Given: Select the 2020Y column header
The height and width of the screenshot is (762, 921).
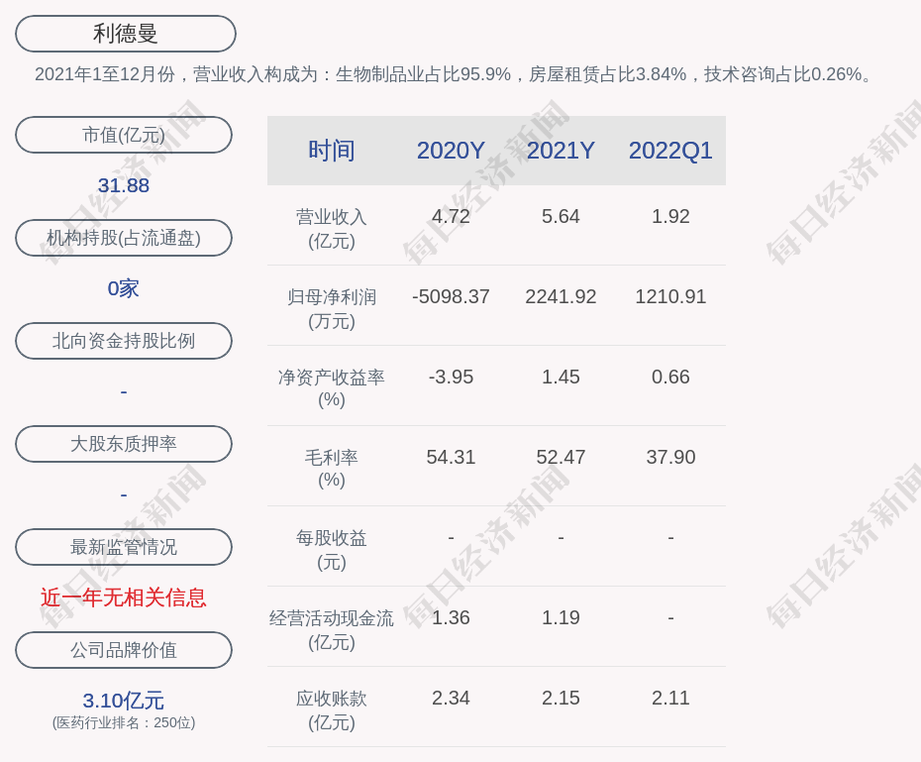Looking at the screenshot, I should pos(451,151).
